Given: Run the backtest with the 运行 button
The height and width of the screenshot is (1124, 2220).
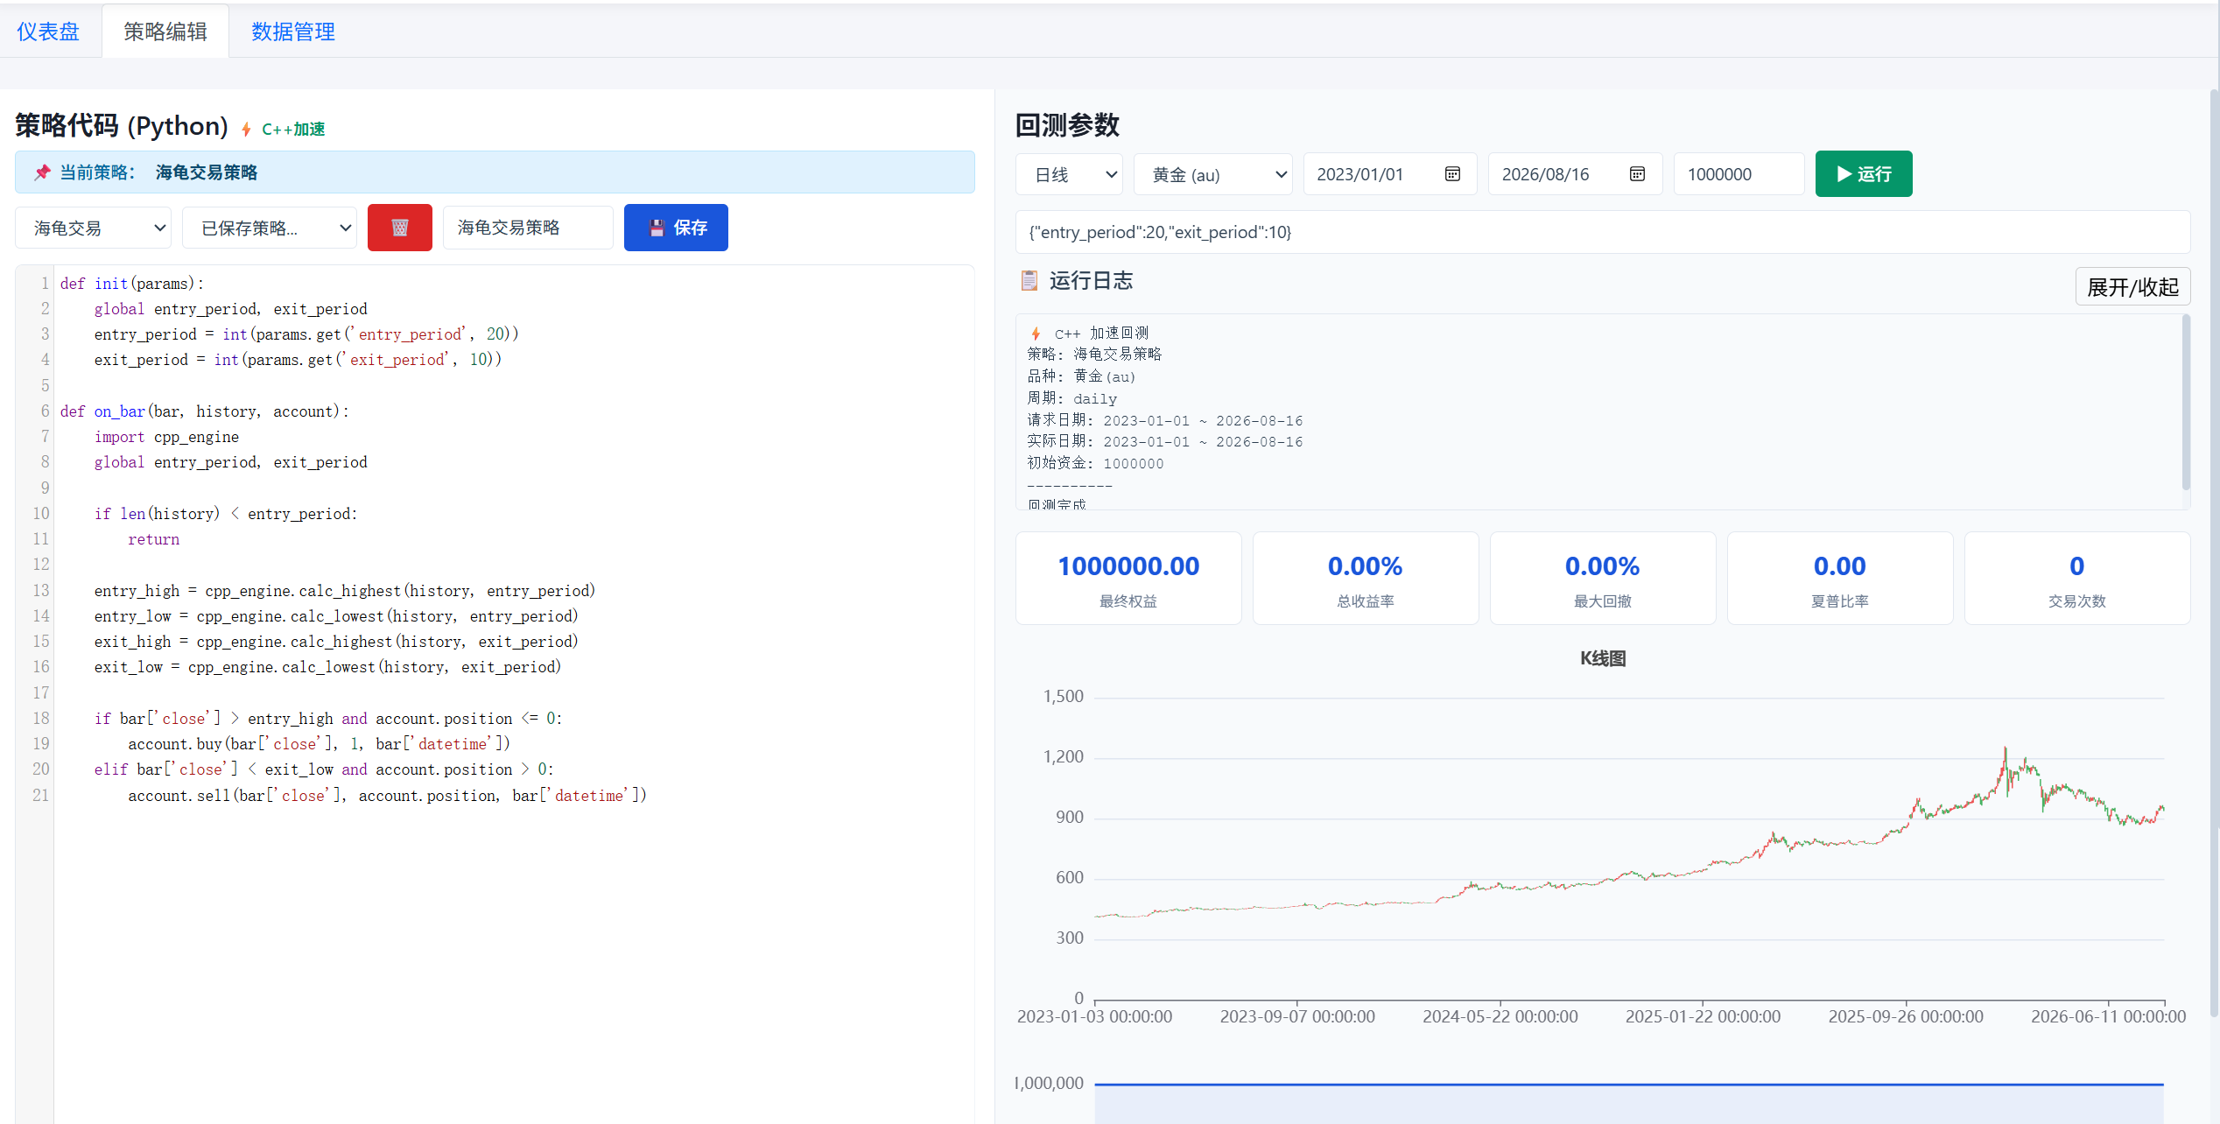Looking at the screenshot, I should click(x=1864, y=174).
